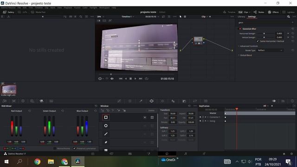Toggle the Keyframes palette eye icon

[x=274, y=101]
